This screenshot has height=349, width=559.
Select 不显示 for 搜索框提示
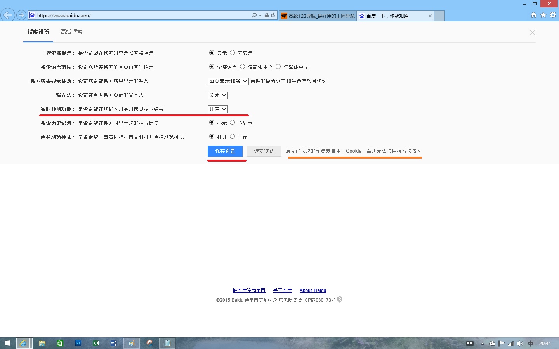coord(232,53)
